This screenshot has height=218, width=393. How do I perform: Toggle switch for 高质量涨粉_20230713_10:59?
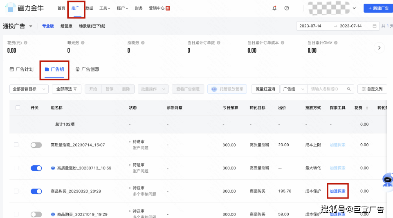coord(36,168)
